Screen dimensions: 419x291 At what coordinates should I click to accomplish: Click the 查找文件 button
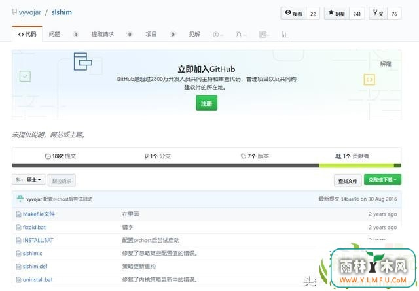(x=348, y=181)
